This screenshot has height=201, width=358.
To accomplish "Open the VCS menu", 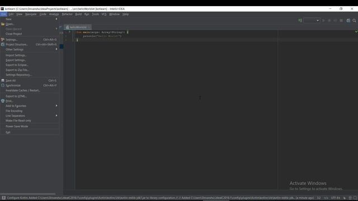I will point(104,14).
